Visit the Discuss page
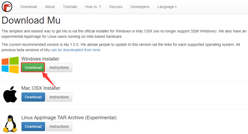This screenshot has width=248, height=134. click(x=116, y=7)
